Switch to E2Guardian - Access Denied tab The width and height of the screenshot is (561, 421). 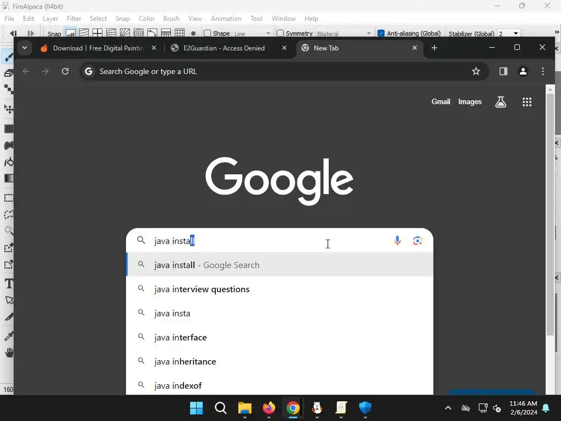click(229, 48)
